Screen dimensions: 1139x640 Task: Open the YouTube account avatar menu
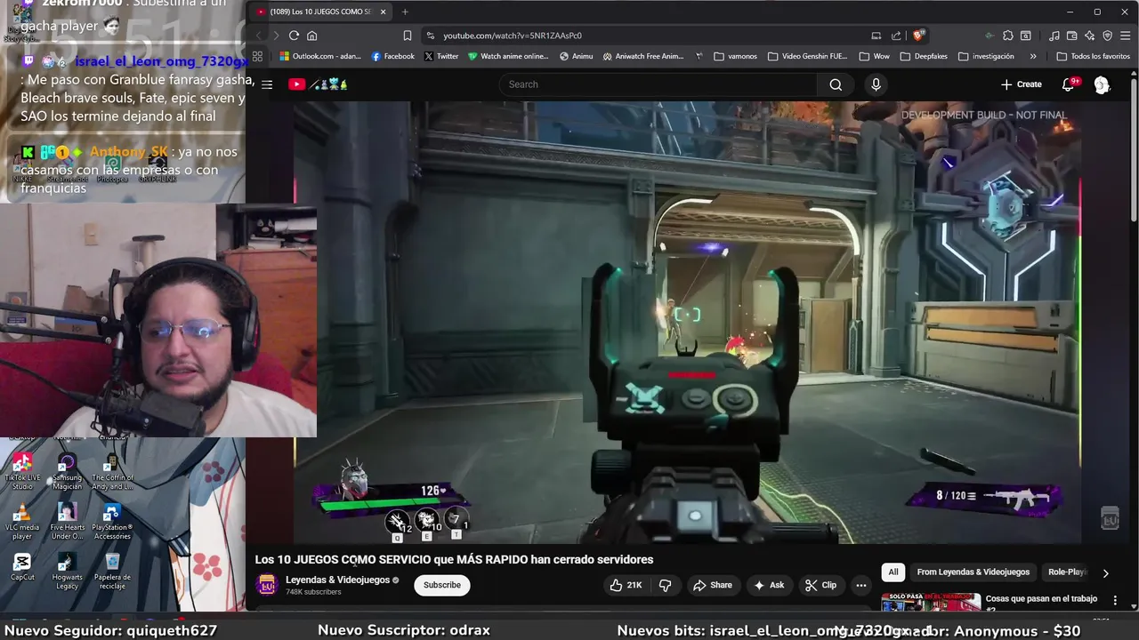click(1102, 84)
